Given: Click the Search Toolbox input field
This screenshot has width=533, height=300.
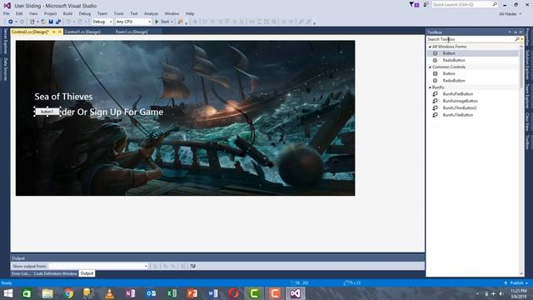Looking at the screenshot, I should [471, 39].
